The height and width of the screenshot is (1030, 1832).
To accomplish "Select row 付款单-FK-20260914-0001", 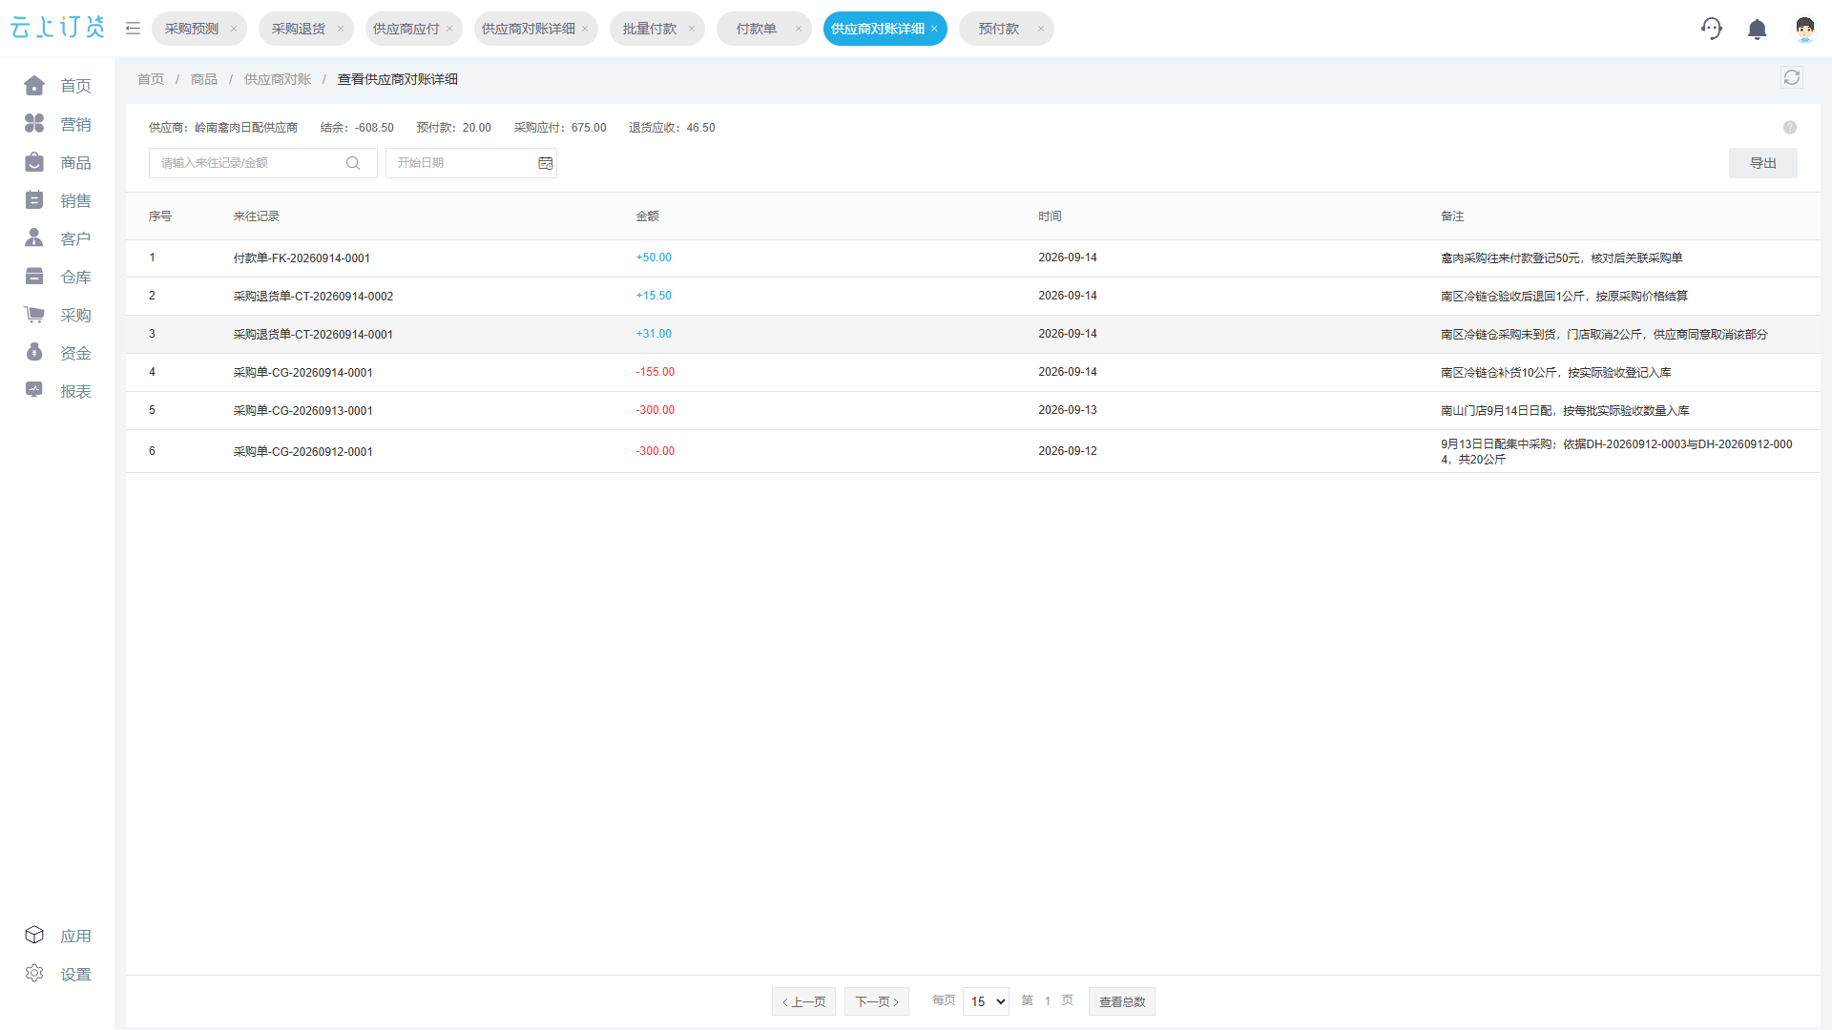I will point(973,257).
